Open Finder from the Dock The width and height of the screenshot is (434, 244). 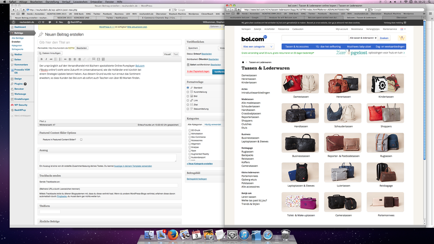tap(149, 235)
